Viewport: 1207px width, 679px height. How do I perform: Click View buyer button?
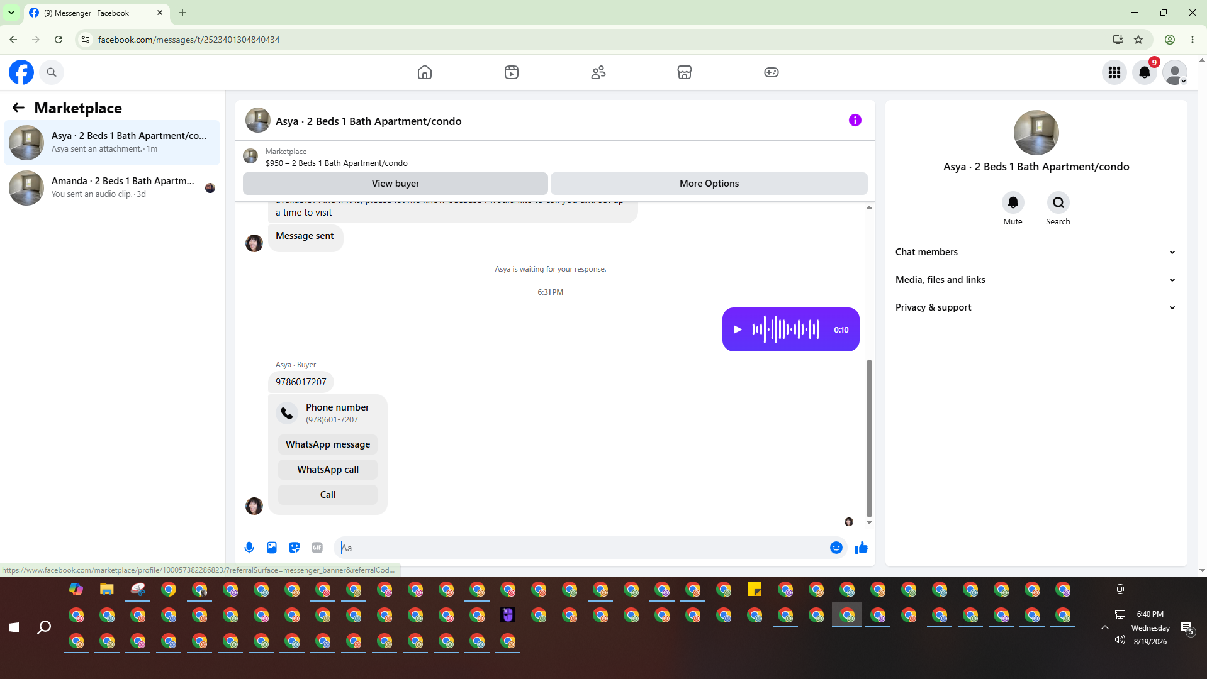click(x=395, y=184)
